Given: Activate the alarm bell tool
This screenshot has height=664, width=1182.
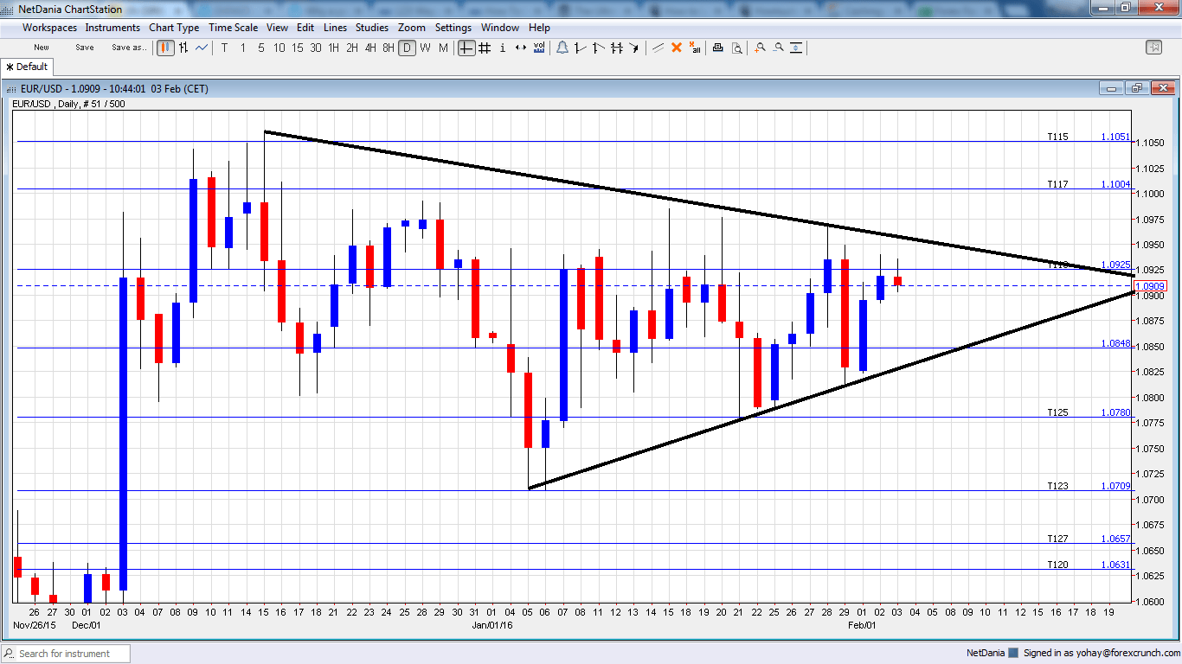Looking at the screenshot, I should tap(562, 48).
